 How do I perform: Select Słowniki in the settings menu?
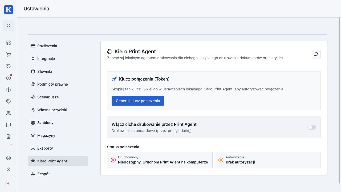coord(58,71)
